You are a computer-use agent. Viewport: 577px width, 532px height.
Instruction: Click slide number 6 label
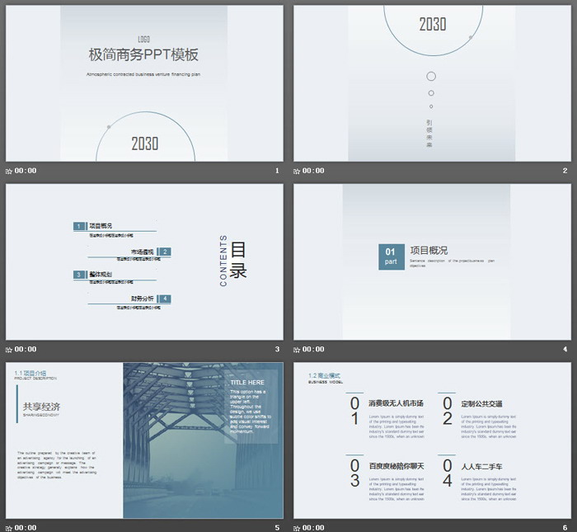click(565, 527)
